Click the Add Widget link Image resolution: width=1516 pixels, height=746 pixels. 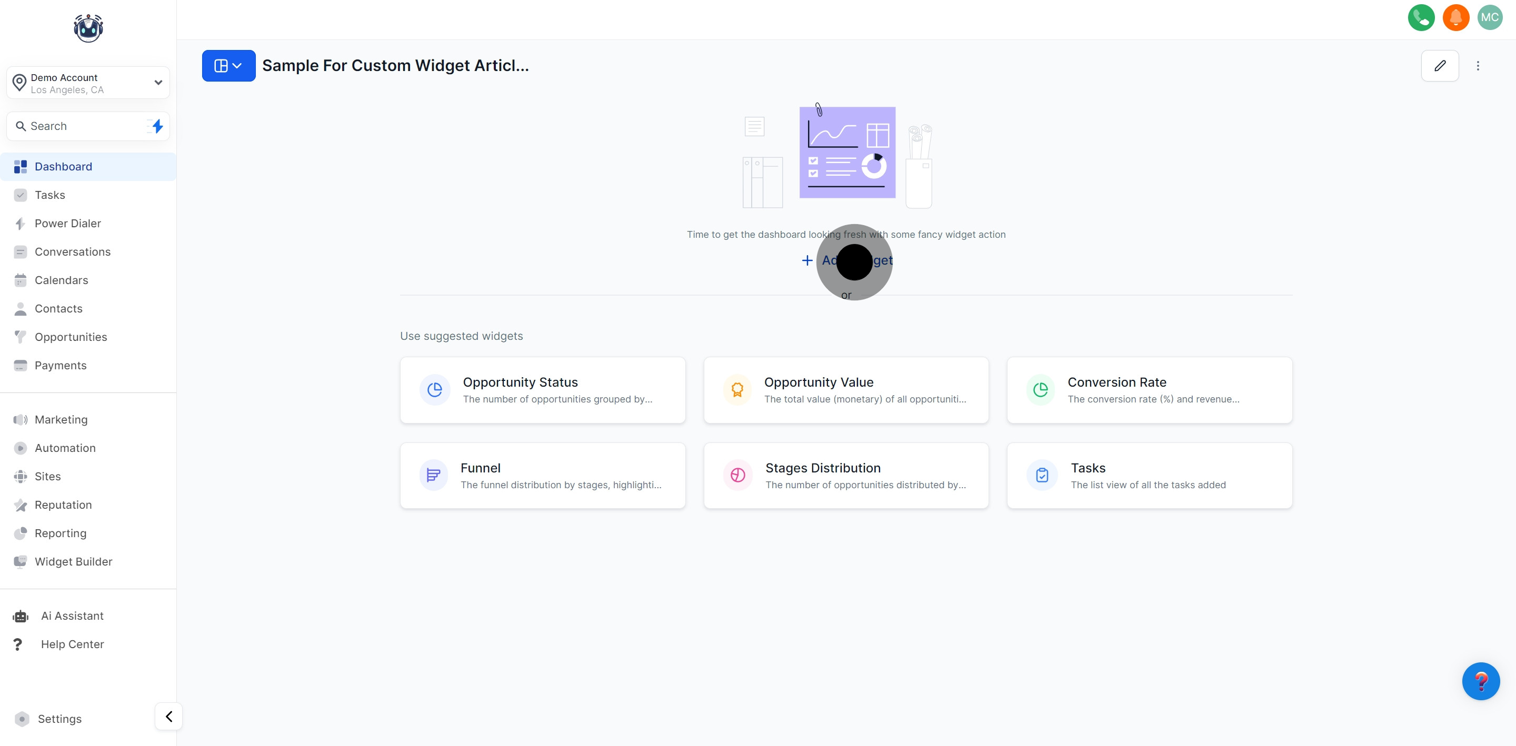(847, 260)
